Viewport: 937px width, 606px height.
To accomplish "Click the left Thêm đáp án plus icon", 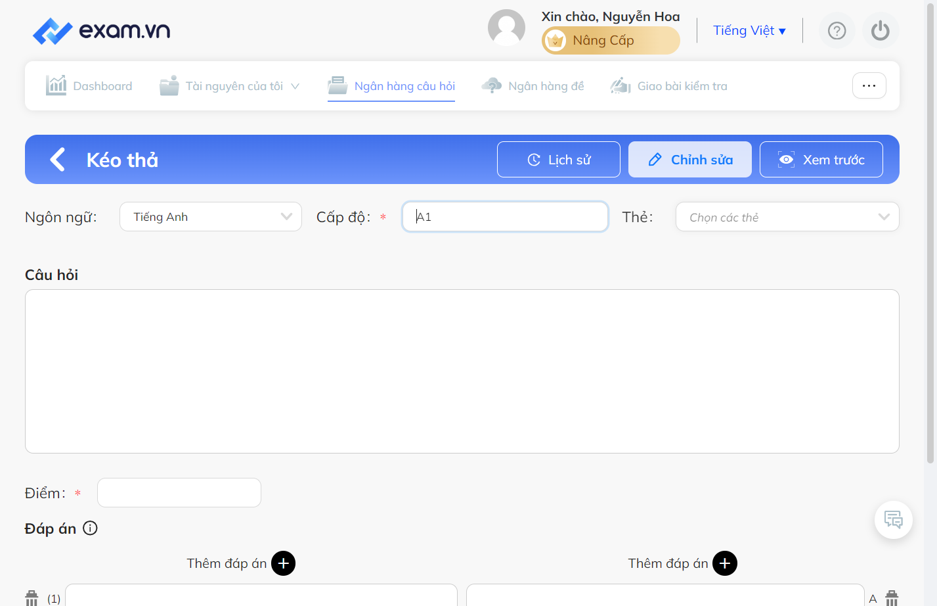I will 283,563.
